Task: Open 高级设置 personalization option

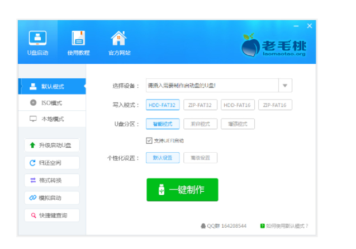Action: 200,158
